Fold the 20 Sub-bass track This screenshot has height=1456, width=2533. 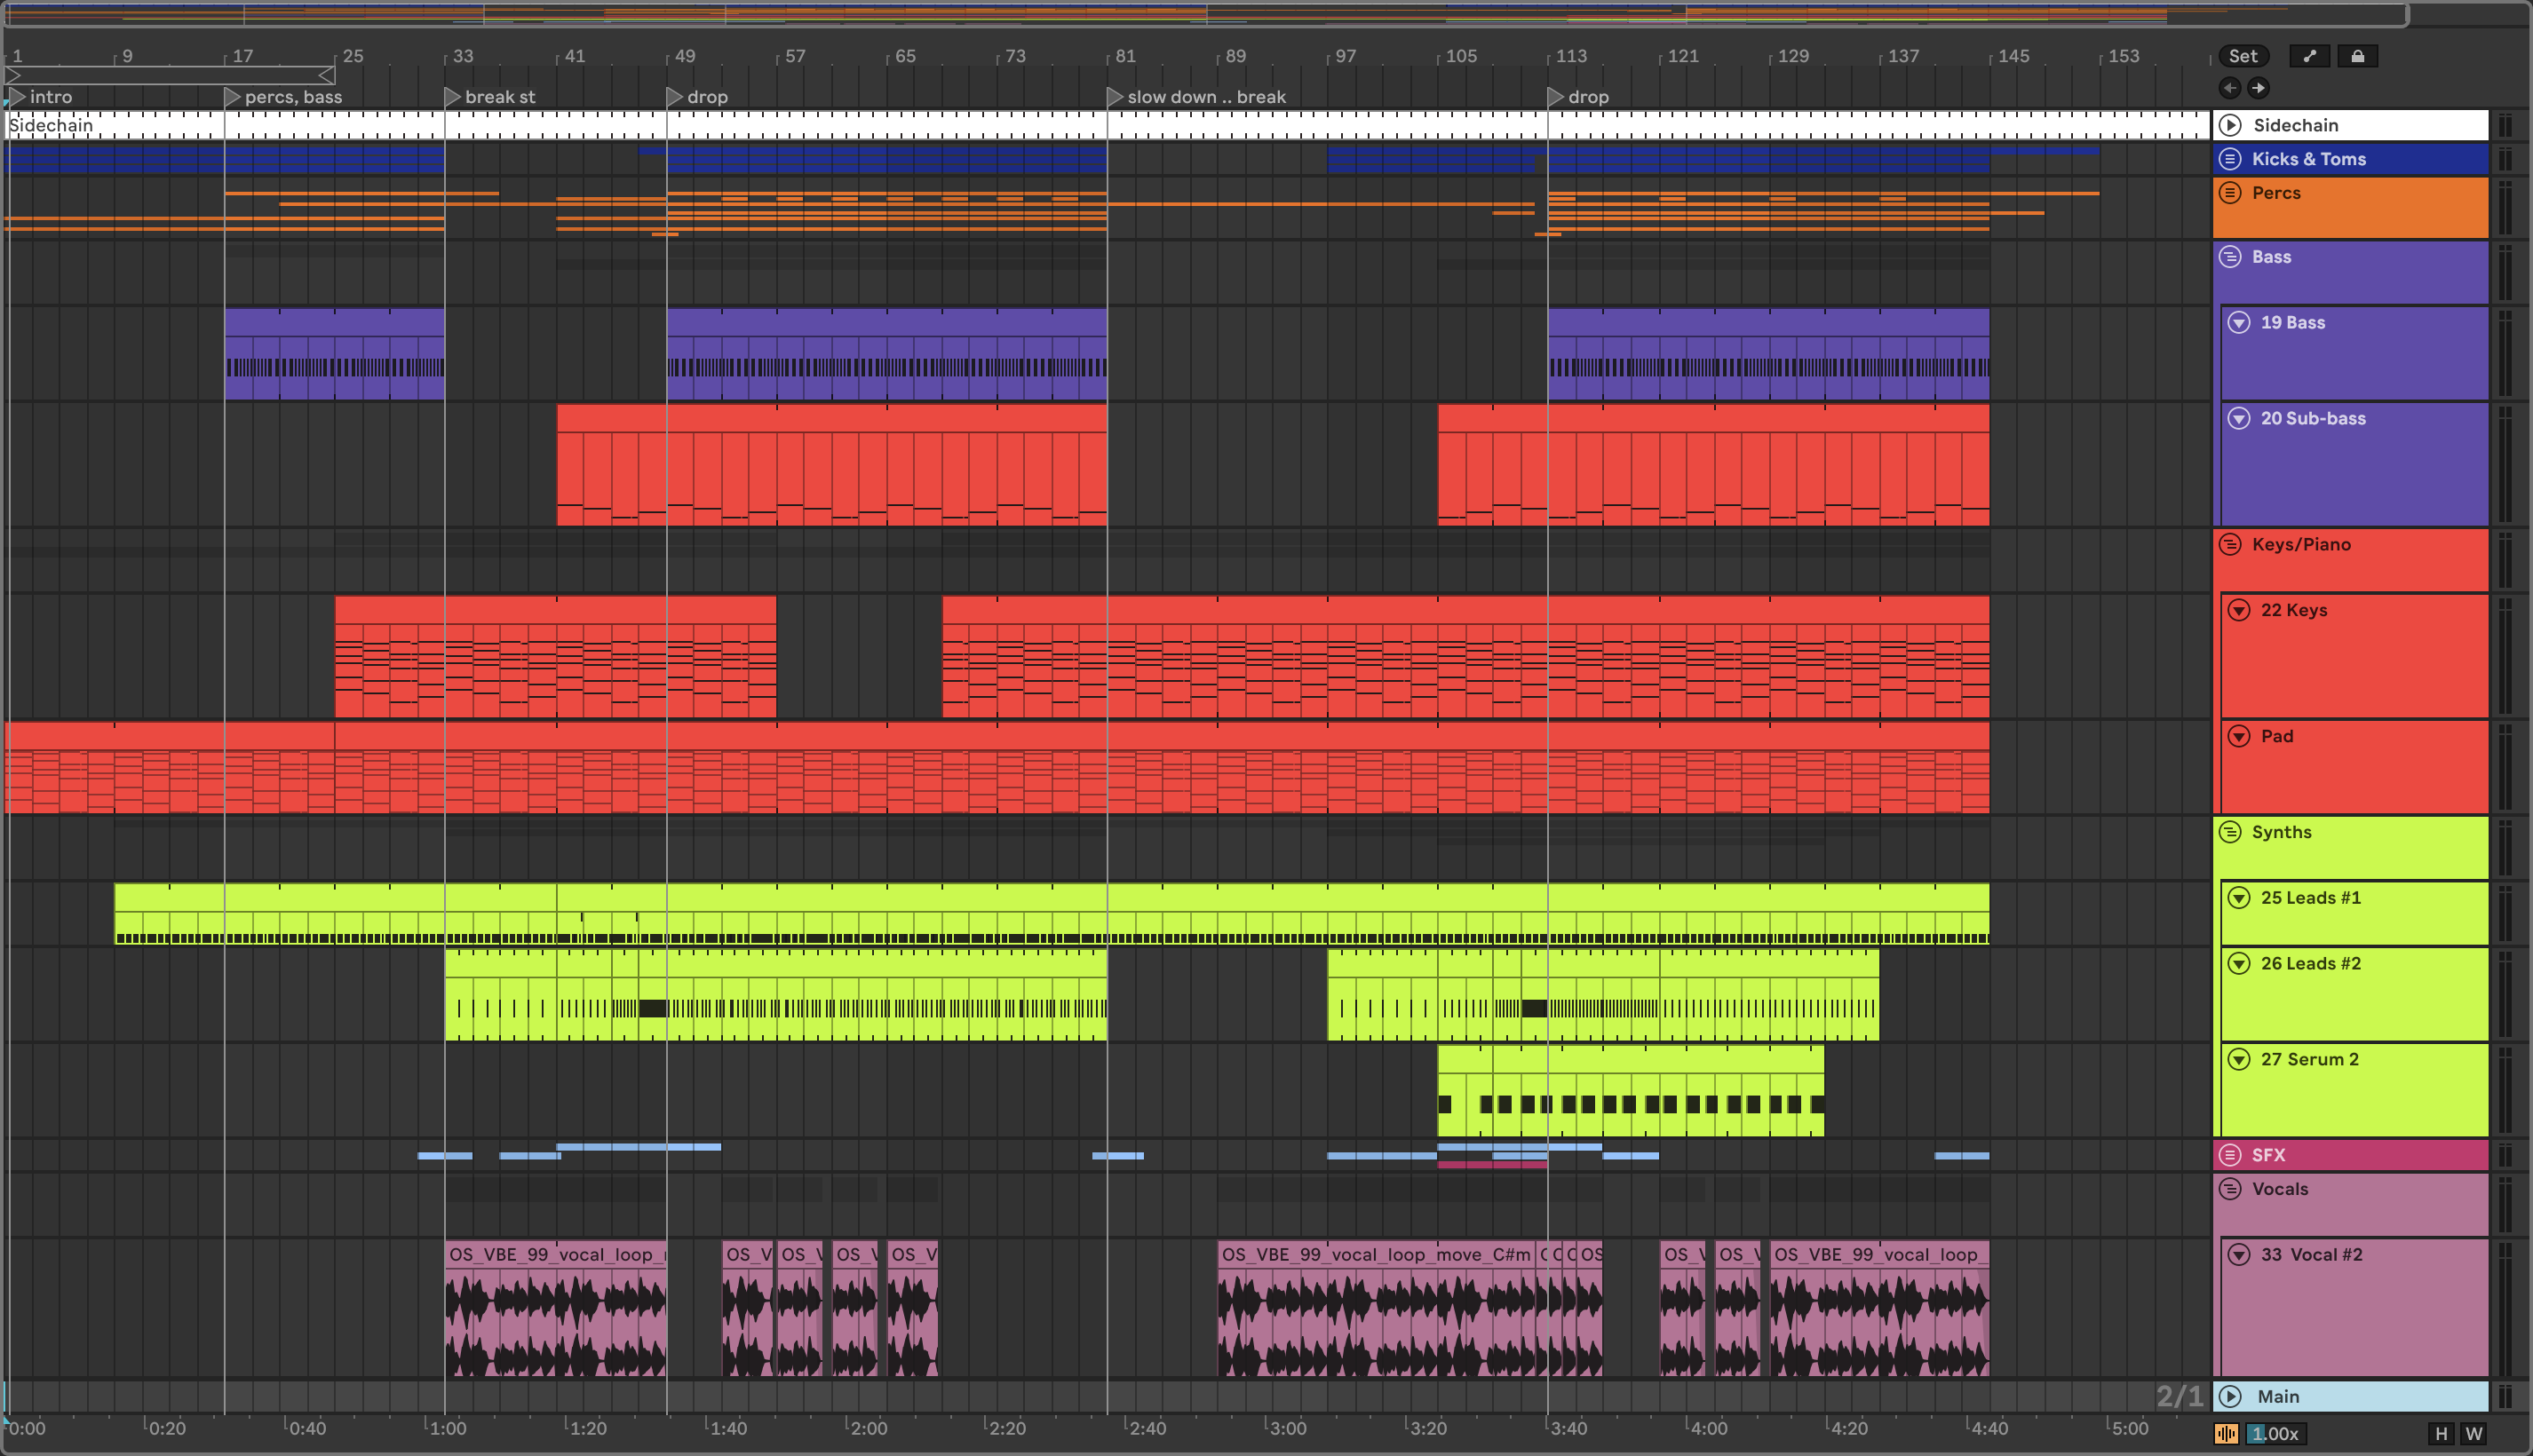[x=2239, y=419]
